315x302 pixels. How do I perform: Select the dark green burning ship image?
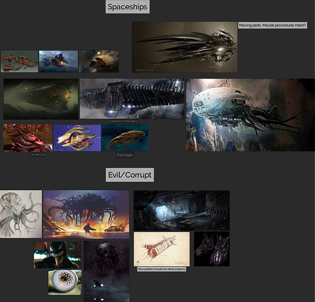41,99
